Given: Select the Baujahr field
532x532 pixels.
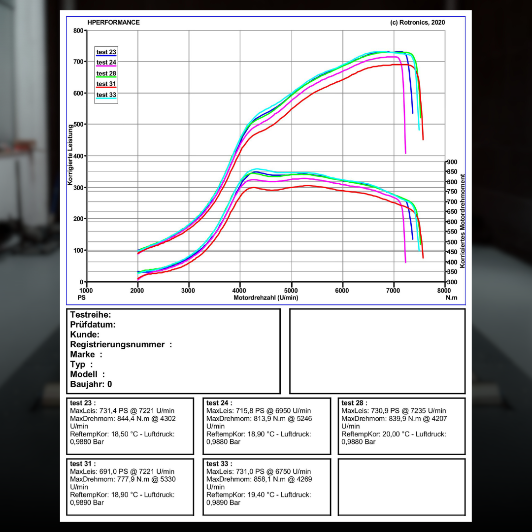Looking at the screenshot, I should coord(91,384).
